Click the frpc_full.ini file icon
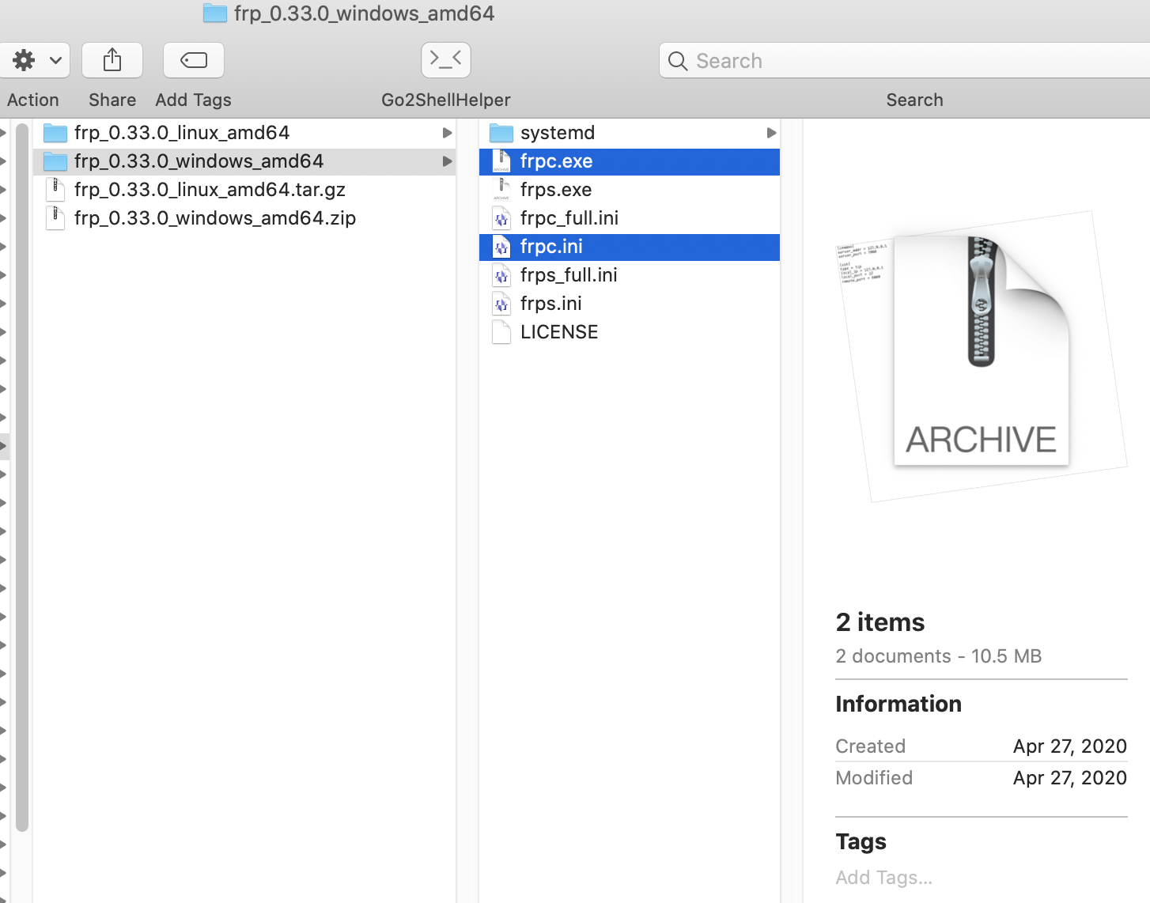 pyautogui.click(x=501, y=218)
